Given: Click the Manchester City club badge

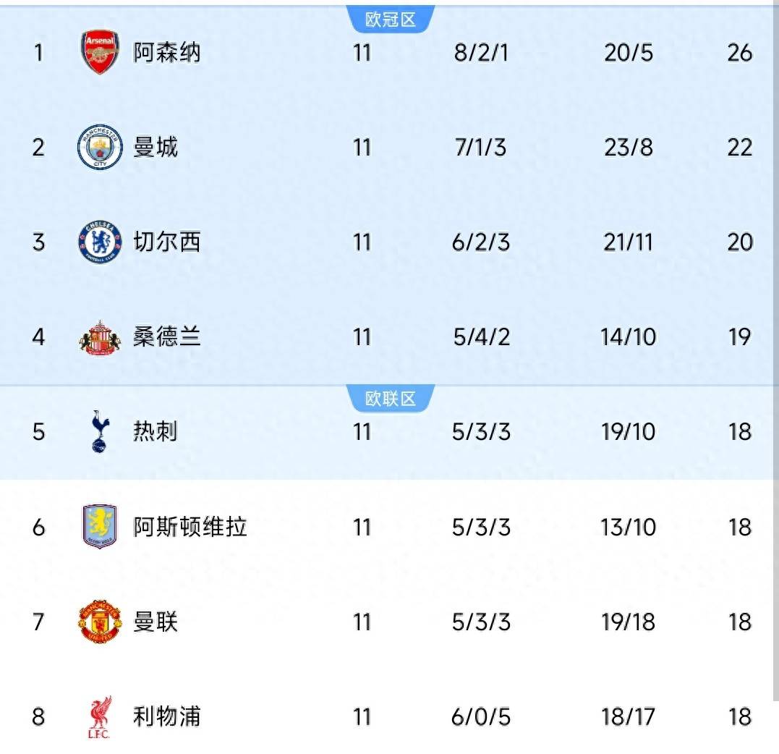Looking at the screenshot, I should point(100,148).
